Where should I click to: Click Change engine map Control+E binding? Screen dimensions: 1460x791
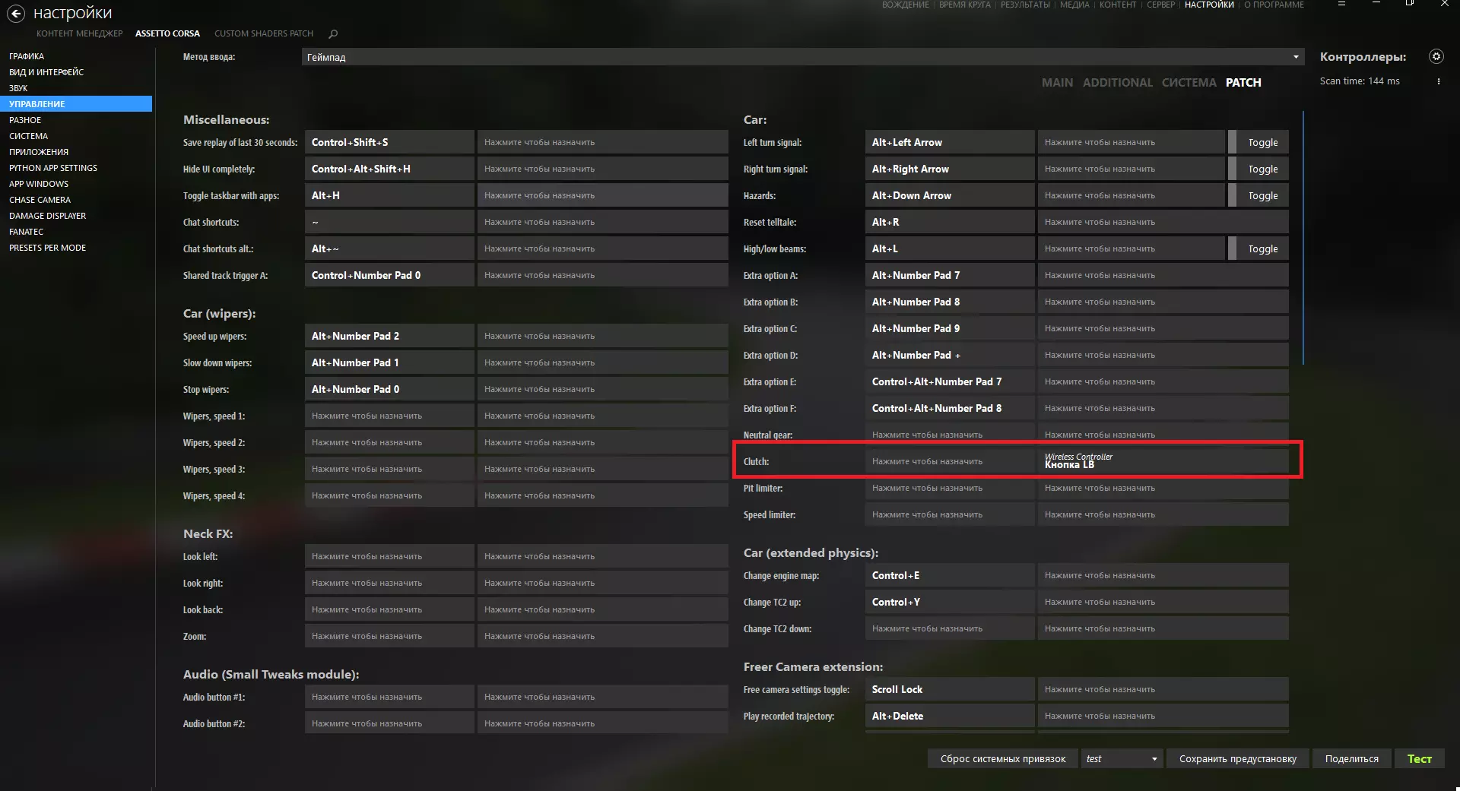tap(949, 575)
